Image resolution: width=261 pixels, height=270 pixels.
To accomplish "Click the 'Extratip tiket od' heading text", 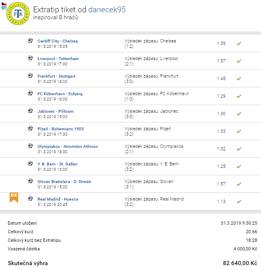I will (x=60, y=9).
